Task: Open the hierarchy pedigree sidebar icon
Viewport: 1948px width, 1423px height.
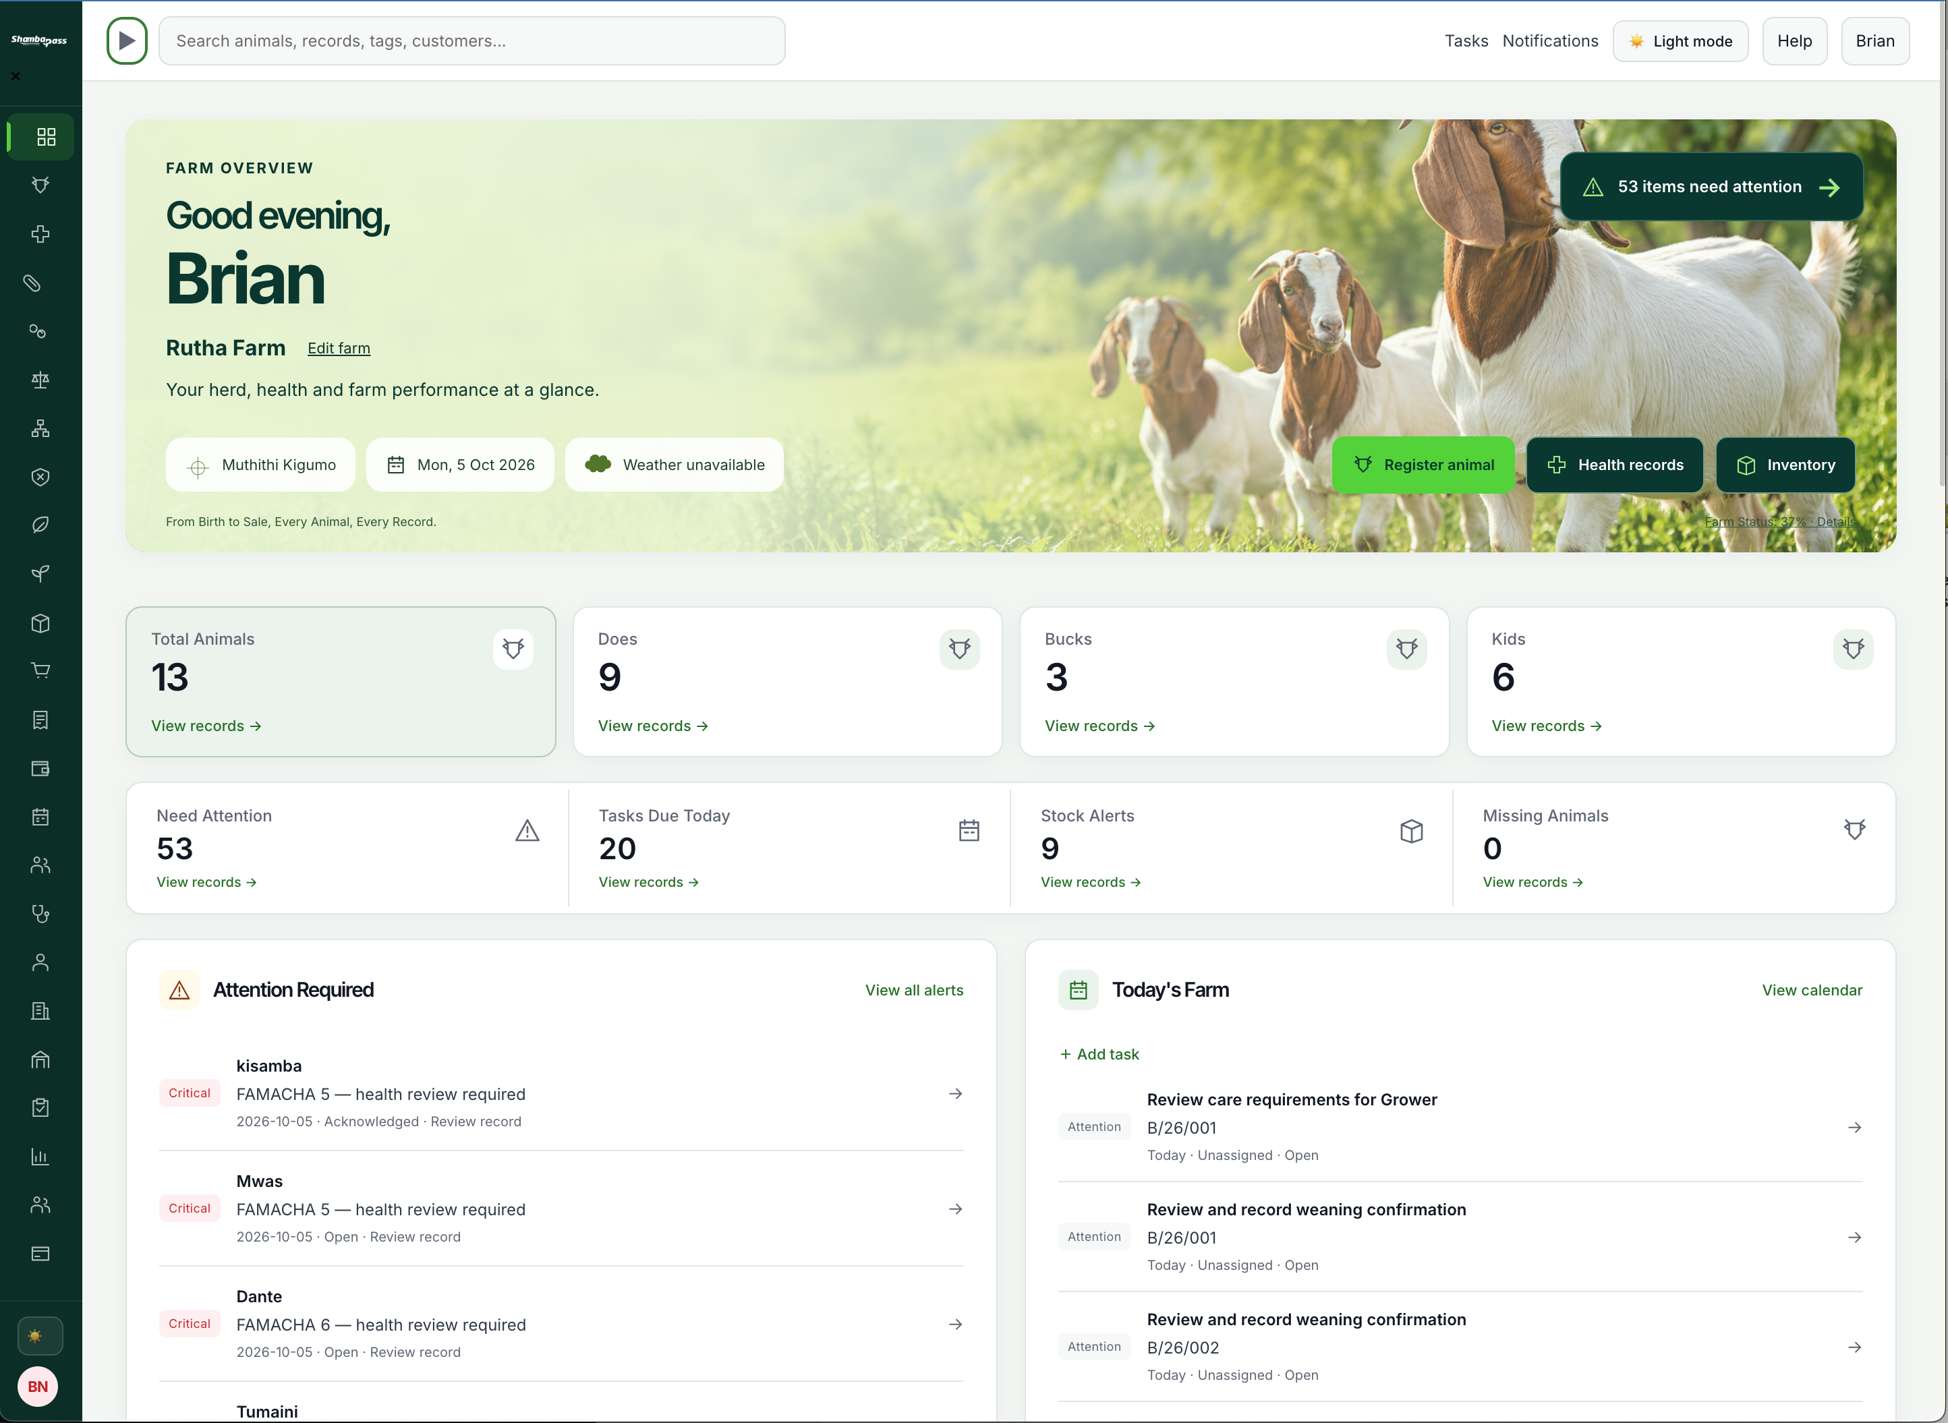Action: (40, 428)
